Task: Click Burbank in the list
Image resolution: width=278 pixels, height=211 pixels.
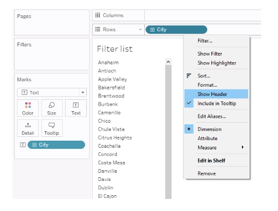Action: click(108, 104)
